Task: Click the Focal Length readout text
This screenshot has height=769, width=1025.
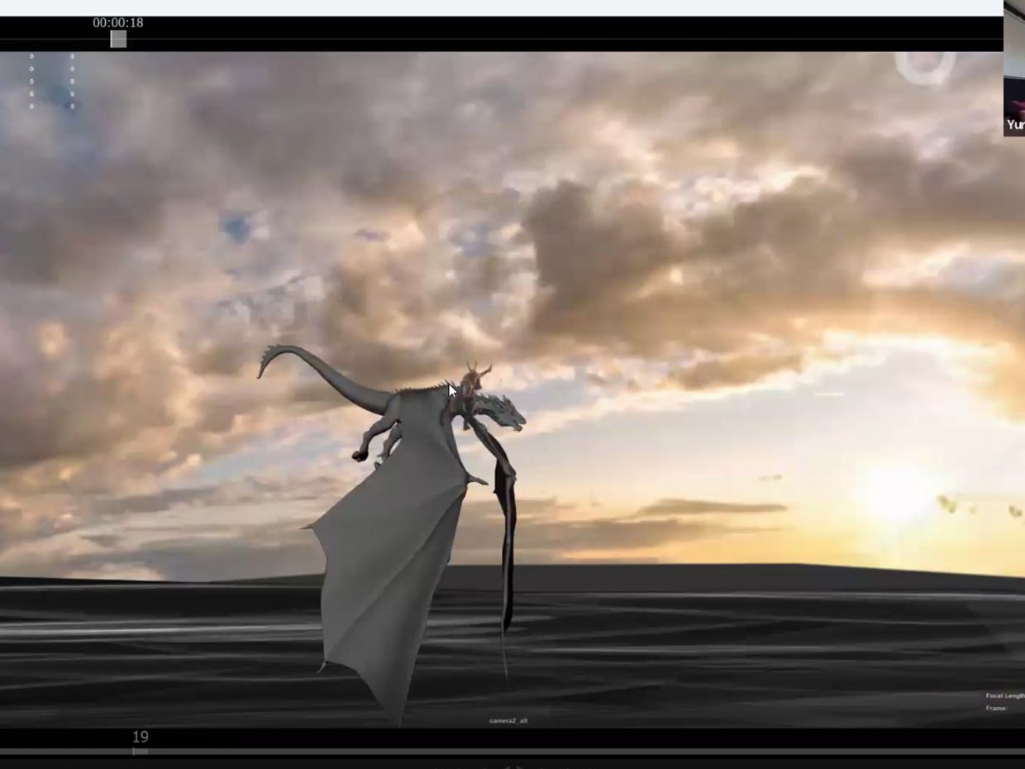Action: pyautogui.click(x=1004, y=695)
